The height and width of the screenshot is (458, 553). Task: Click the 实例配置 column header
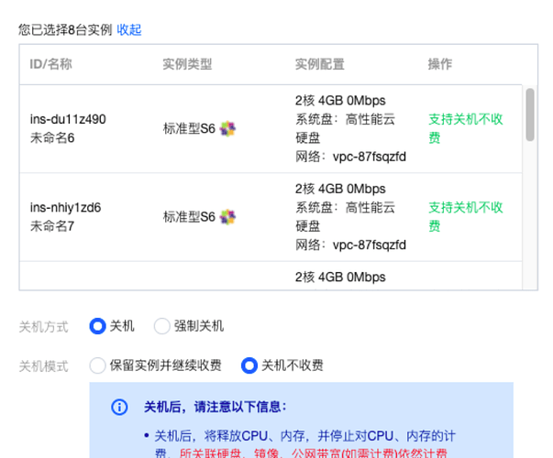click(x=320, y=64)
